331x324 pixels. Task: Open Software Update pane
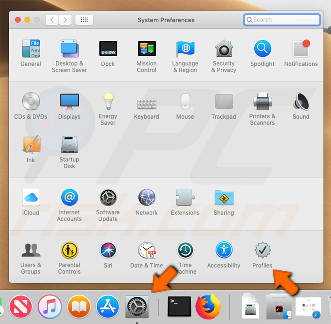pos(108,197)
